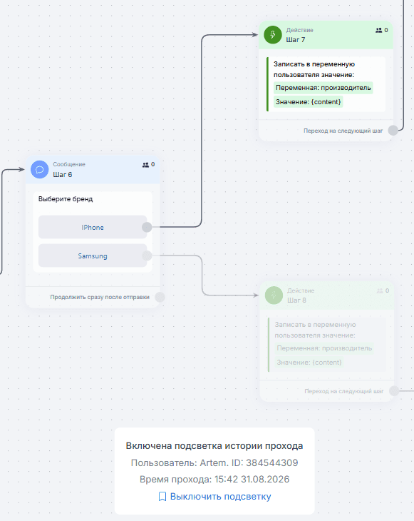
Task: Click the users counter icon on Шаг 7
Action: pos(378,30)
